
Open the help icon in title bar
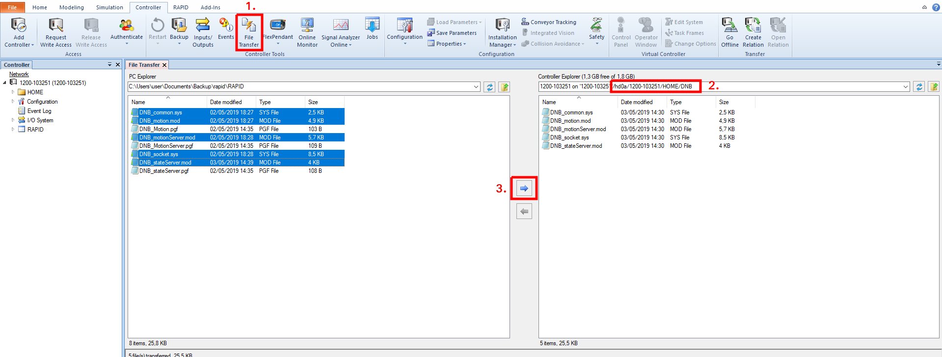tap(936, 7)
